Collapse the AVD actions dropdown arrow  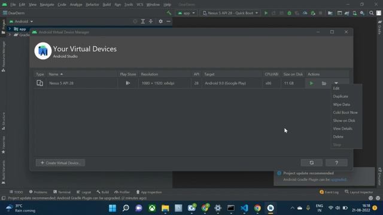[x=336, y=83]
